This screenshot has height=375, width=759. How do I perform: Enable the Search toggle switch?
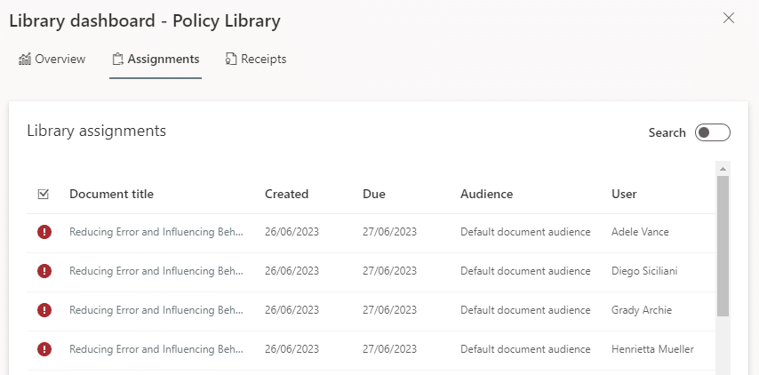click(x=712, y=132)
